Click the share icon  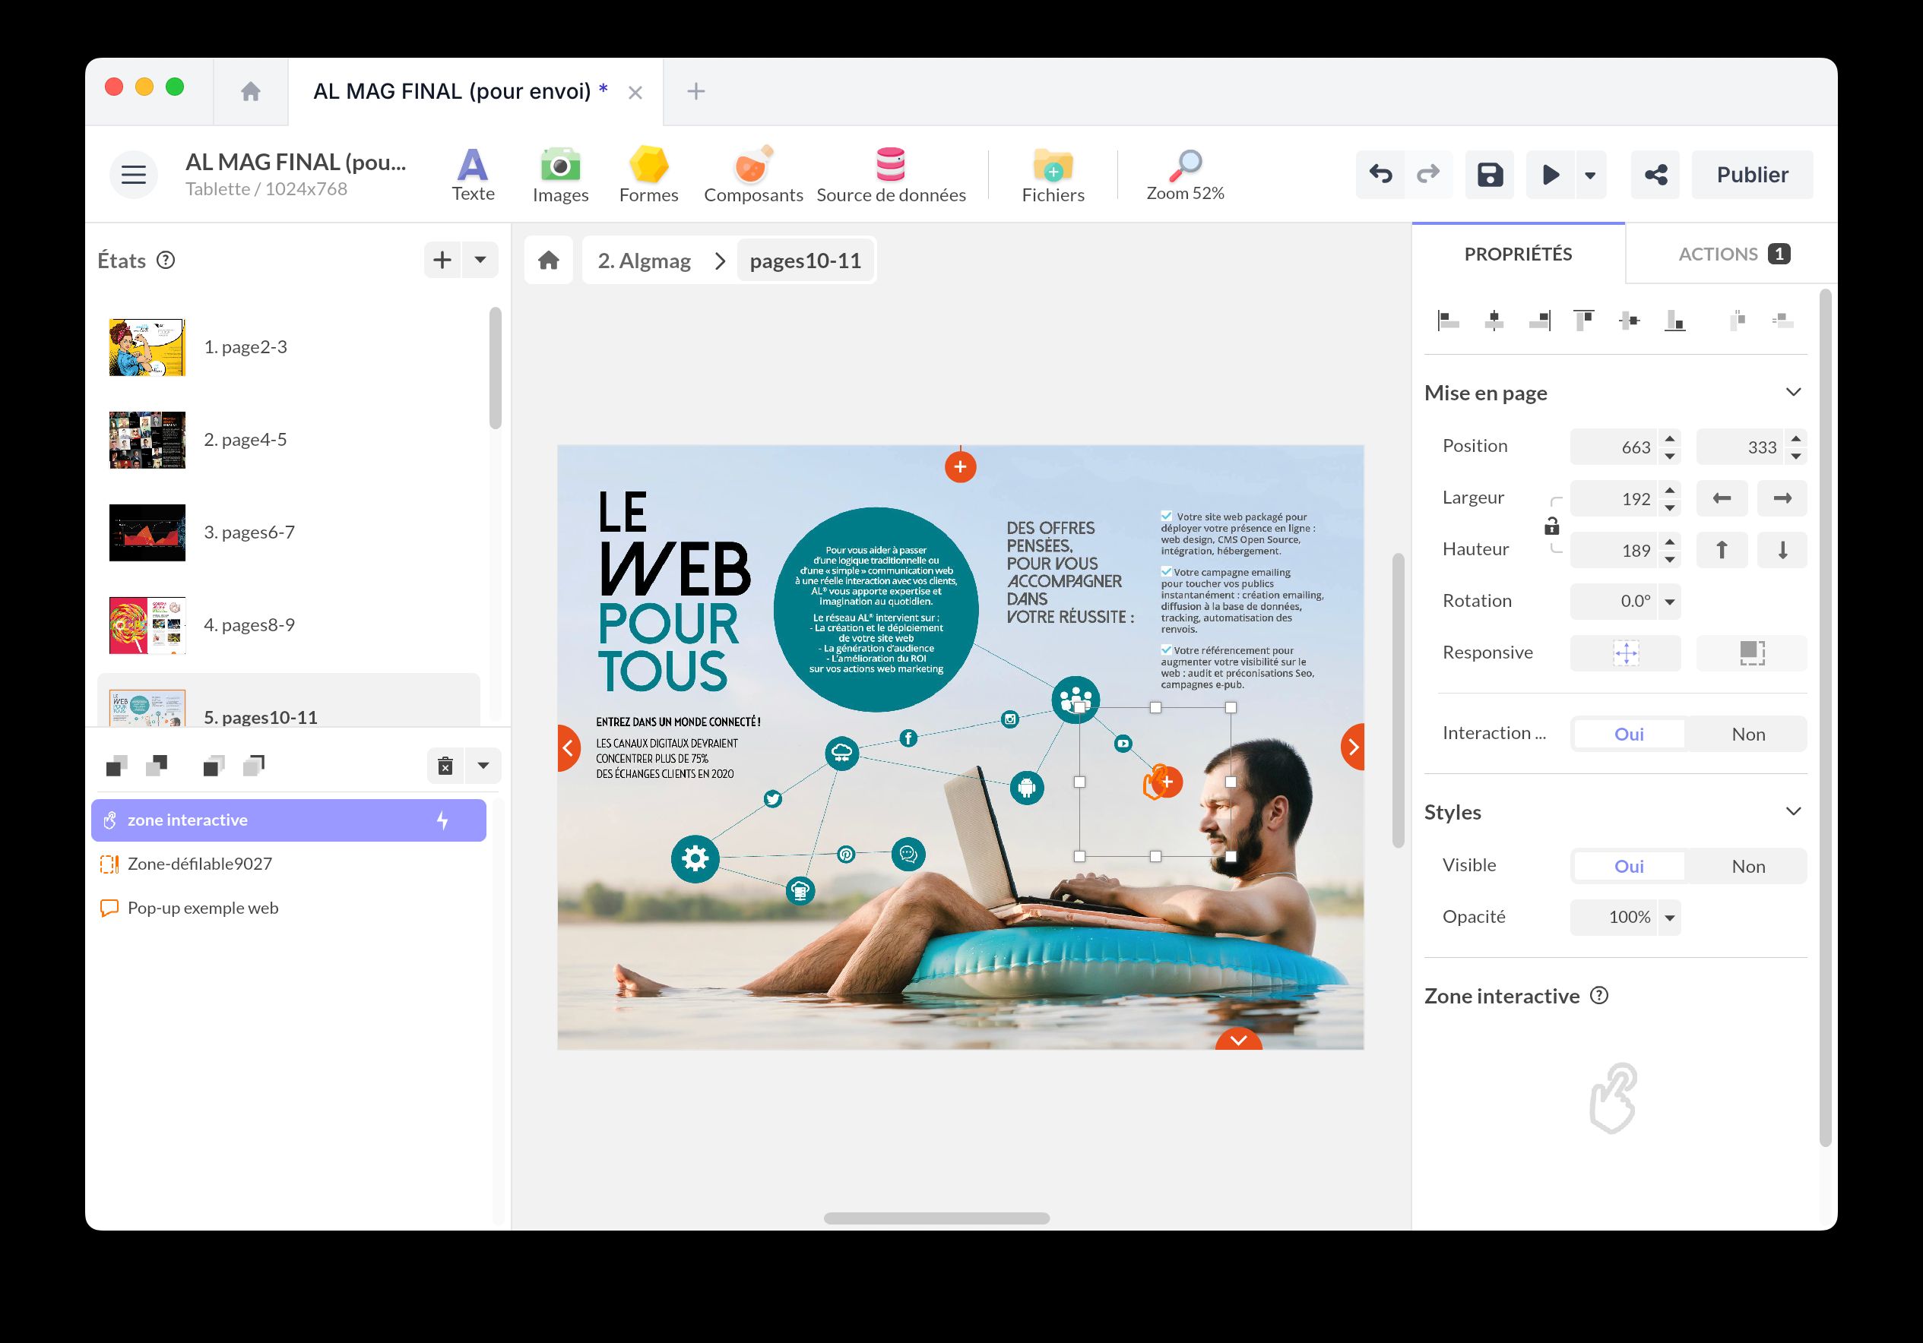click(1655, 175)
